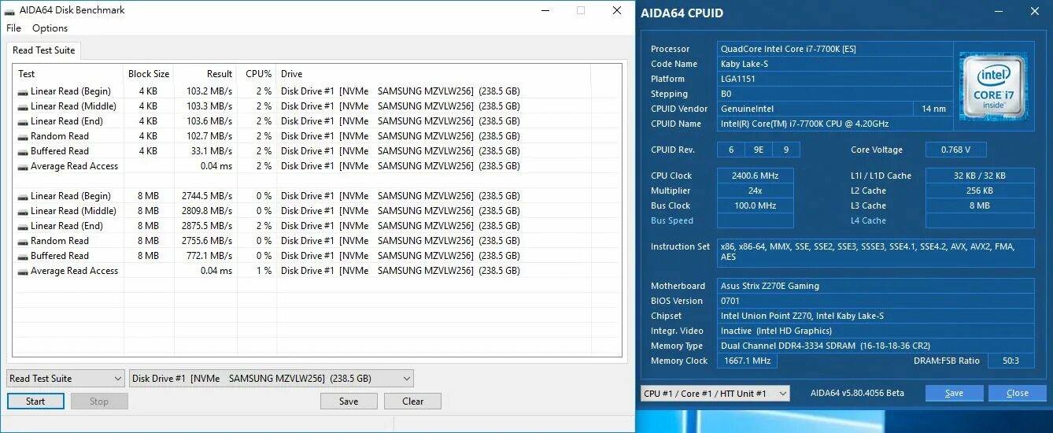
Task: Click the 0.768 V Core Voltage value
Action: (x=955, y=150)
